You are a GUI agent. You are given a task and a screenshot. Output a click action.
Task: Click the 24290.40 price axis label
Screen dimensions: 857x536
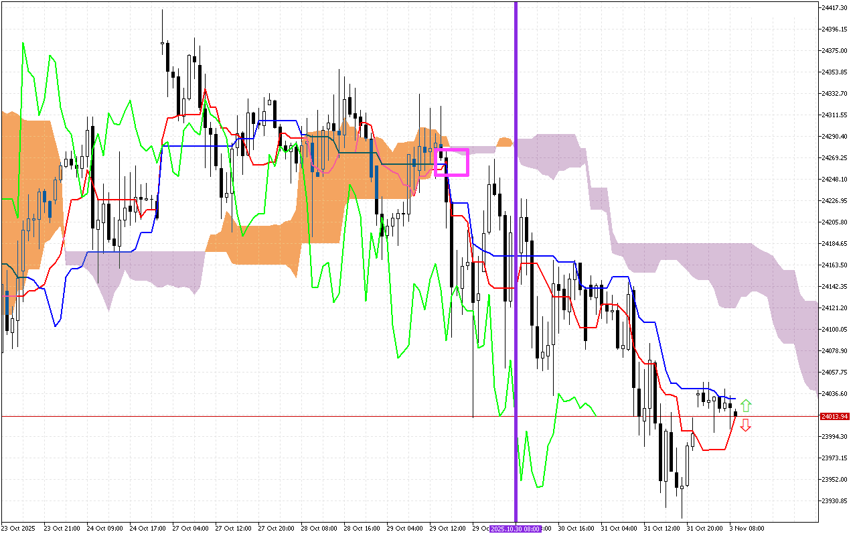click(834, 137)
